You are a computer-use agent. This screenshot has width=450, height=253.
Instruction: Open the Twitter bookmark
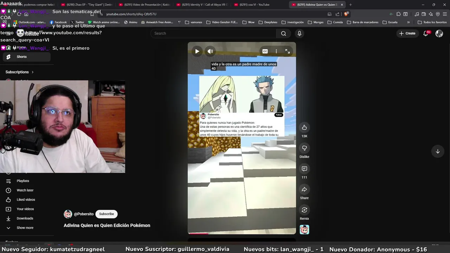77,22
